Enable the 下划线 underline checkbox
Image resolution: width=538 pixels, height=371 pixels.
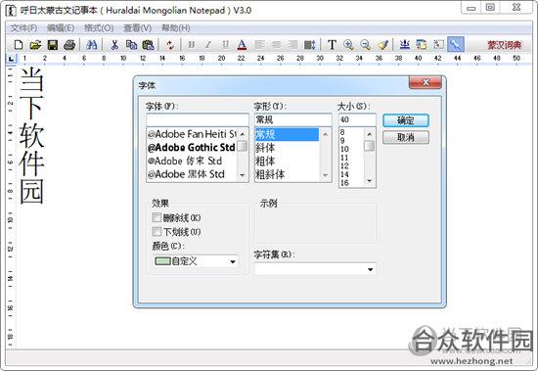157,232
